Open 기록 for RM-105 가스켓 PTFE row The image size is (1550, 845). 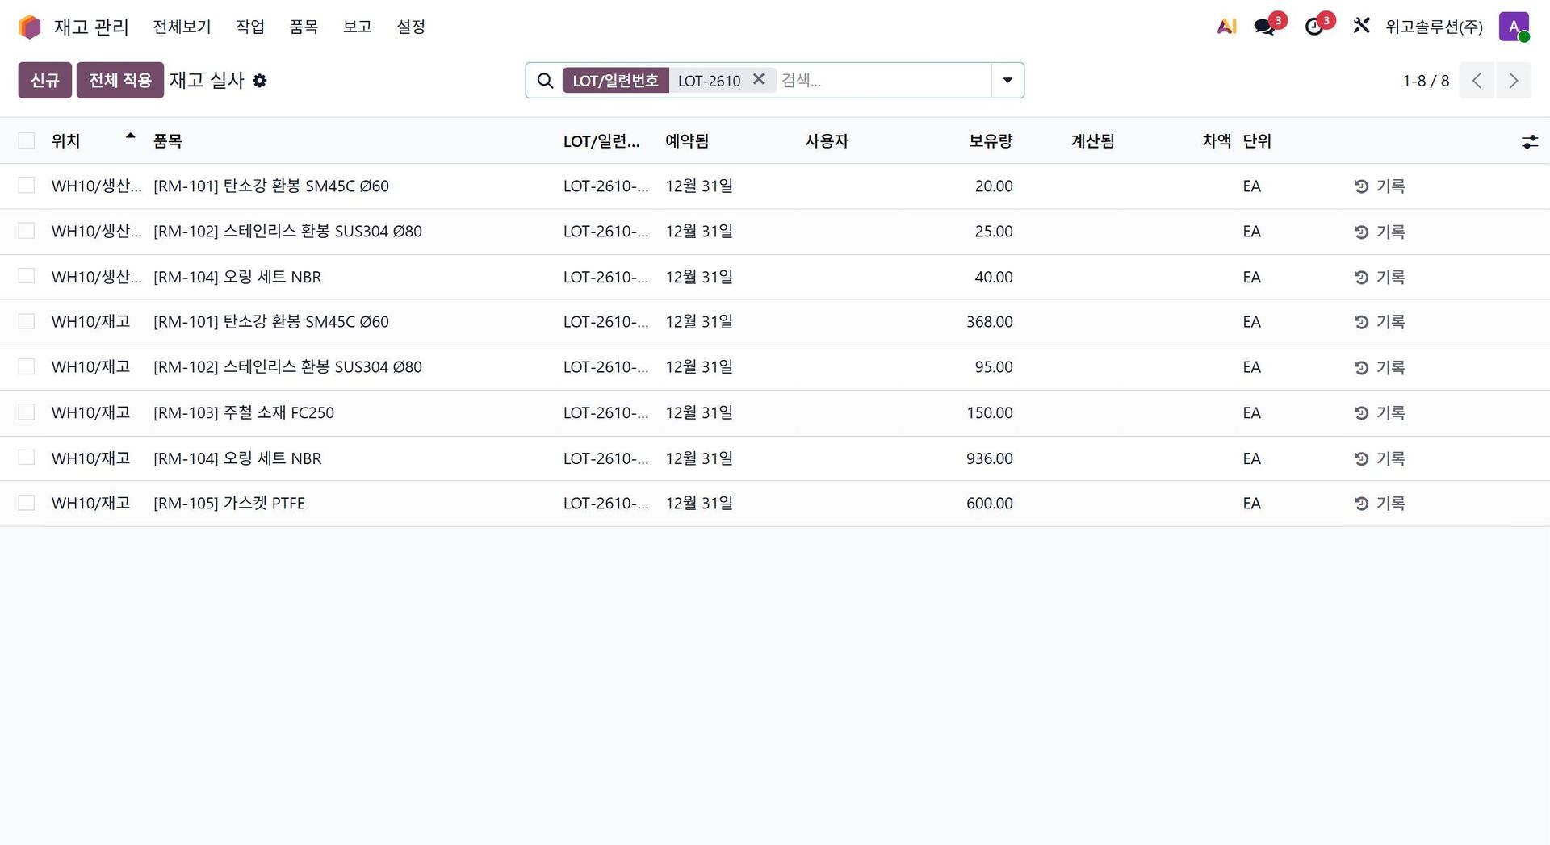(x=1380, y=504)
